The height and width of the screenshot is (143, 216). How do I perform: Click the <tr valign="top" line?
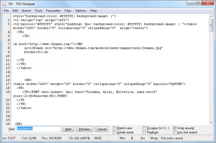(41, 20)
